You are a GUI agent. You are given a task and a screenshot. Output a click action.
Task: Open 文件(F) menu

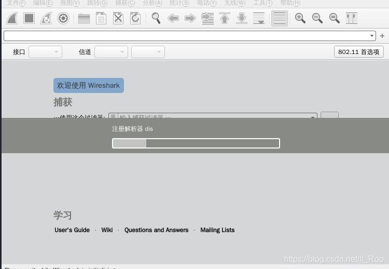pos(16,3)
